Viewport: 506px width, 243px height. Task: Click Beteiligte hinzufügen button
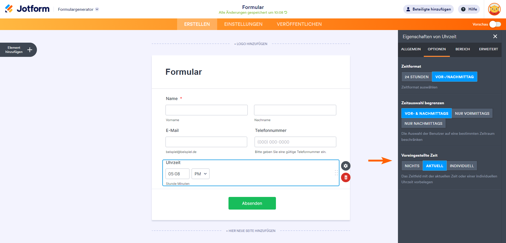[428, 9]
